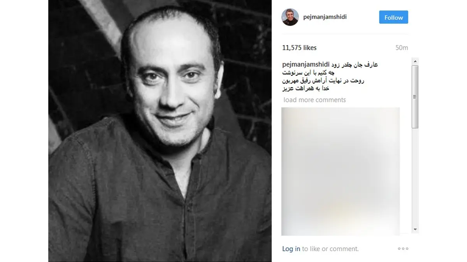This screenshot has width=467, height=262.
Task: Click the comments scrollbar down arrow
Action: tap(415, 229)
